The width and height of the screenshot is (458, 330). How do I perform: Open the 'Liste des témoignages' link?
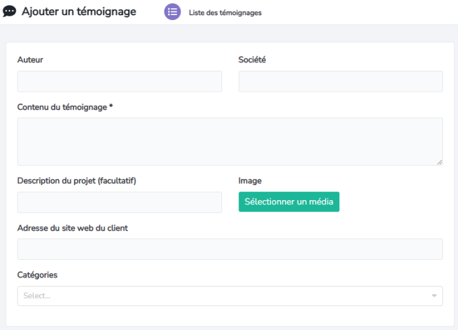point(225,13)
